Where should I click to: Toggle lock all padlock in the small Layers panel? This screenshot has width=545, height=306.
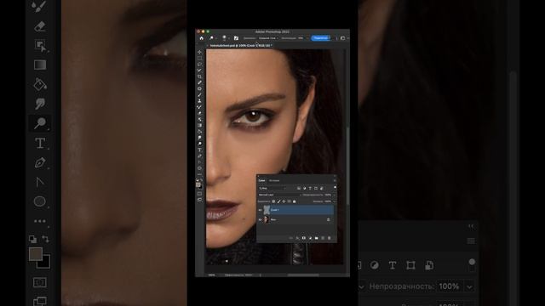click(294, 201)
